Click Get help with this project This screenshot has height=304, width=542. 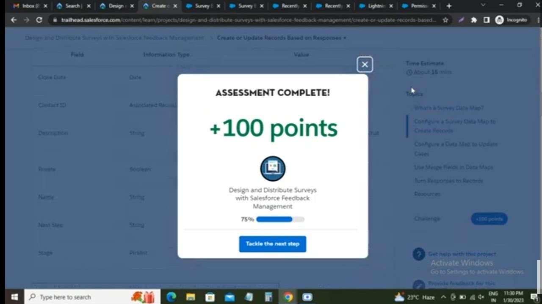coord(462,254)
